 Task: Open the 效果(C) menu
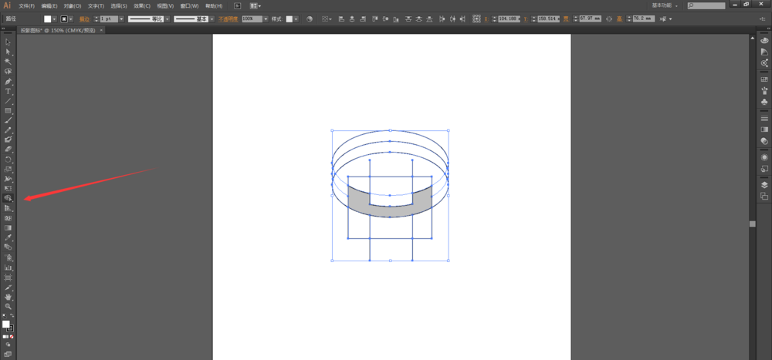point(141,5)
